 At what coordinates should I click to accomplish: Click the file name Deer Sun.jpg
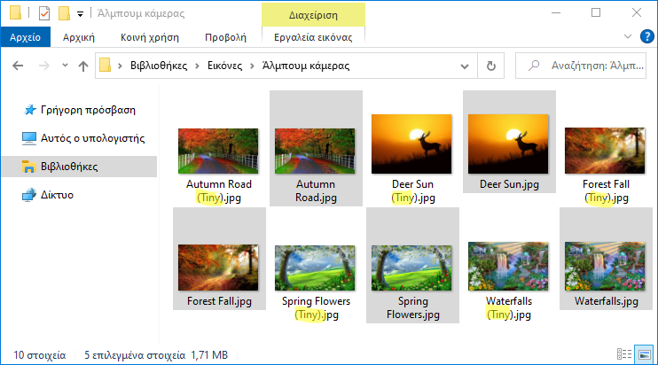[x=509, y=184]
